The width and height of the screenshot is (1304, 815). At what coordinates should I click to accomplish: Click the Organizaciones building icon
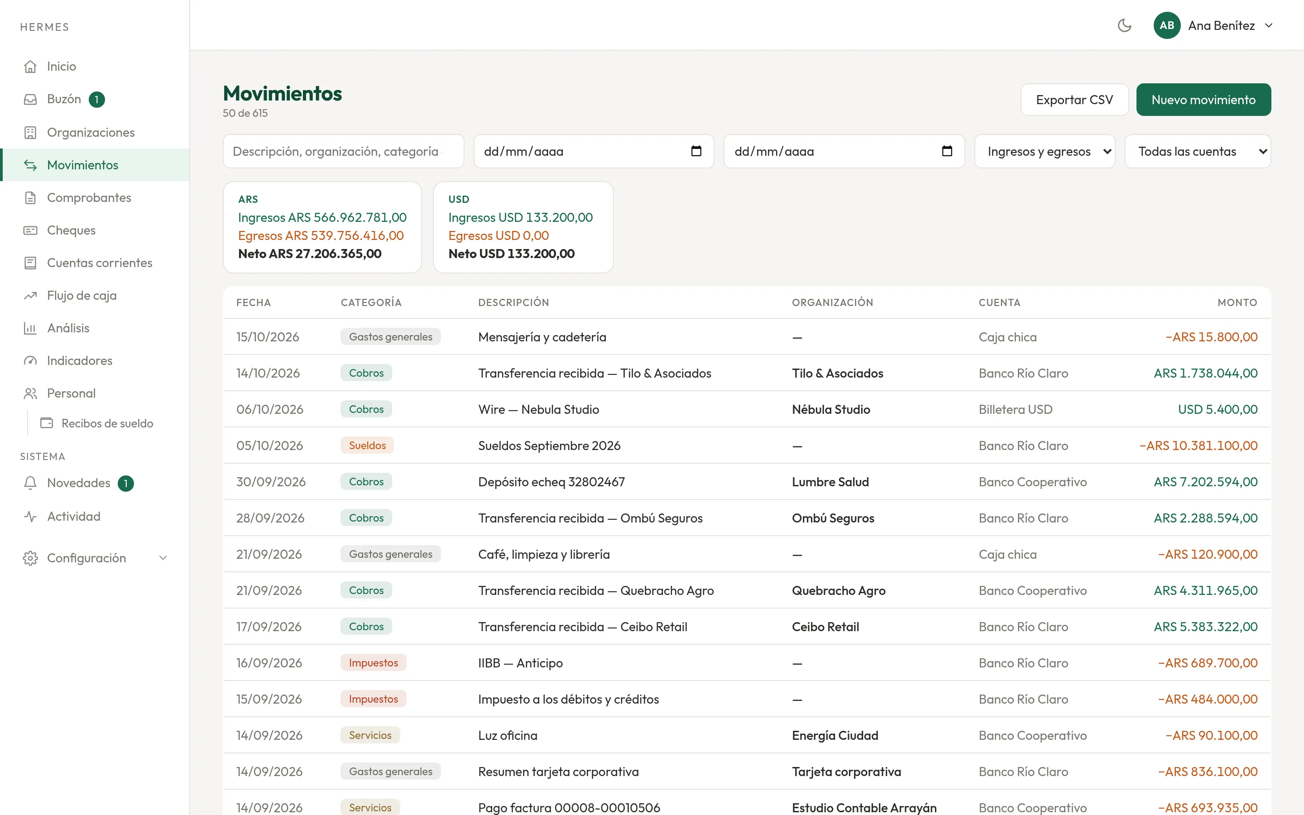(30, 133)
